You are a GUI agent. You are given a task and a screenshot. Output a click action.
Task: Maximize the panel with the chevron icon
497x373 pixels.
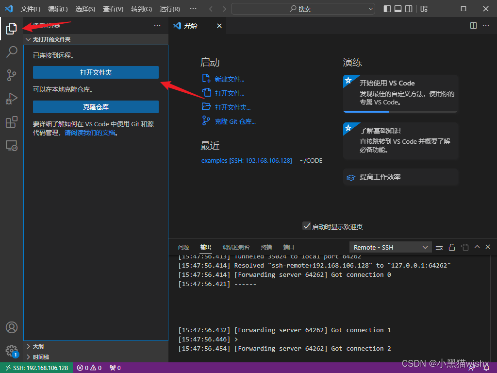(477, 247)
